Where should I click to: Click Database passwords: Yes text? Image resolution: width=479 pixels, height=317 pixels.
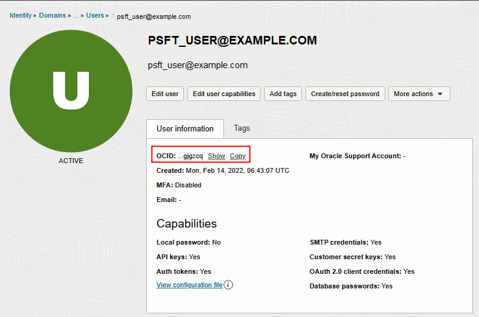tap(351, 286)
